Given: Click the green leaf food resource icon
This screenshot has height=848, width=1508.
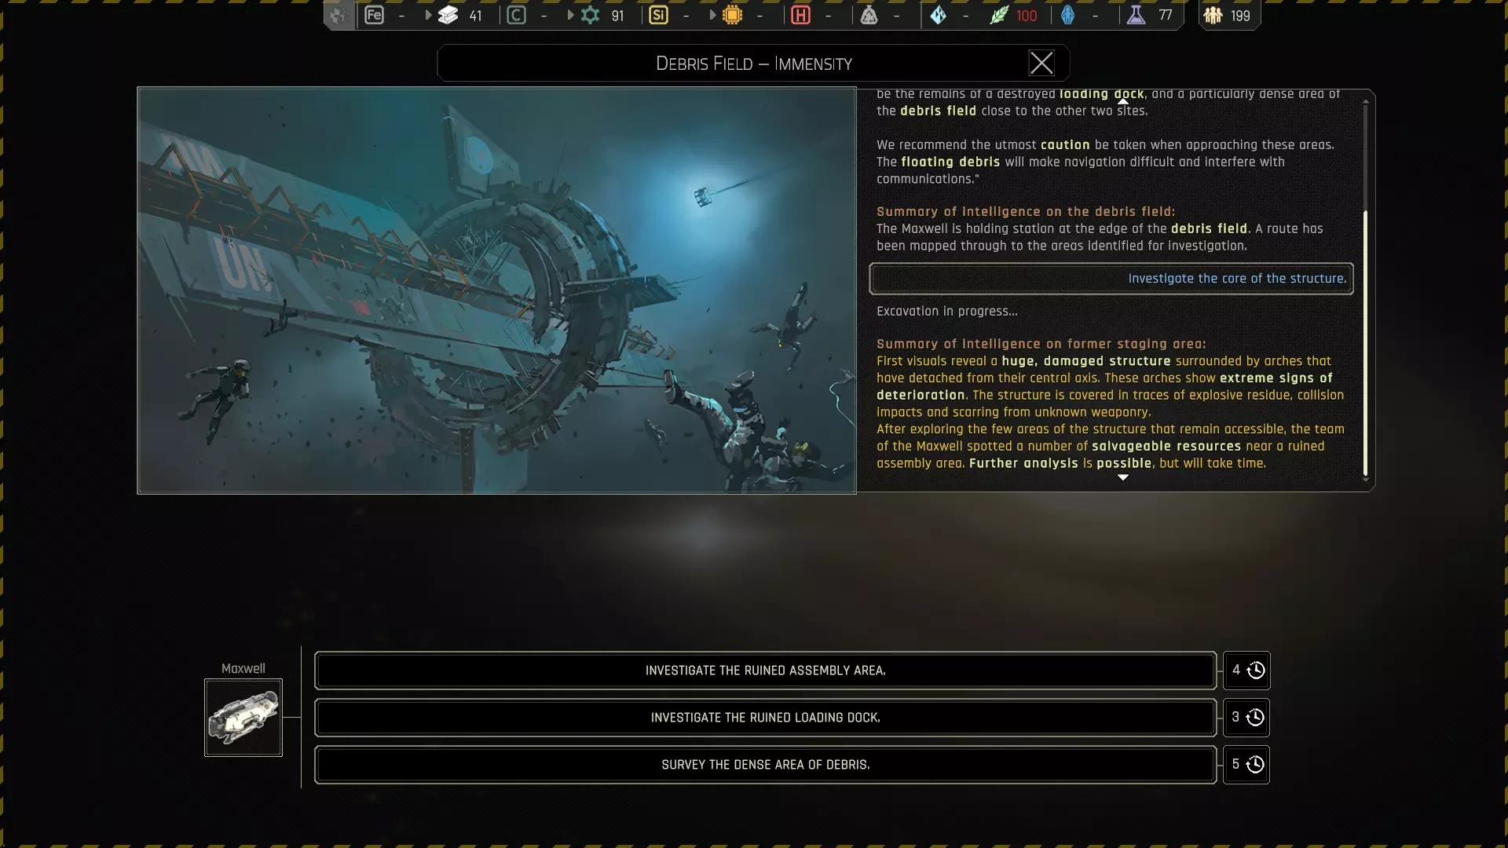Looking at the screenshot, I should pos(998,15).
